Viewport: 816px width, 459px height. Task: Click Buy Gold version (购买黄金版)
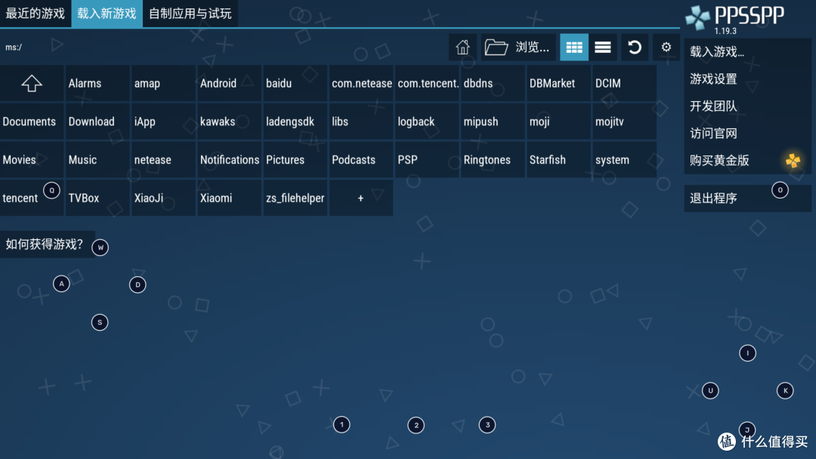[x=747, y=161]
